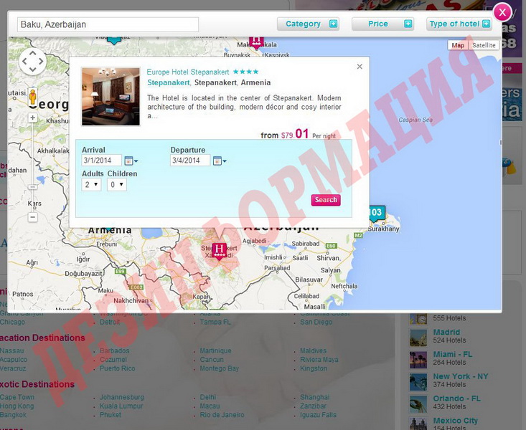Click the Baku, Azerbaijan search field
The image size is (526, 430).
coord(108,24)
